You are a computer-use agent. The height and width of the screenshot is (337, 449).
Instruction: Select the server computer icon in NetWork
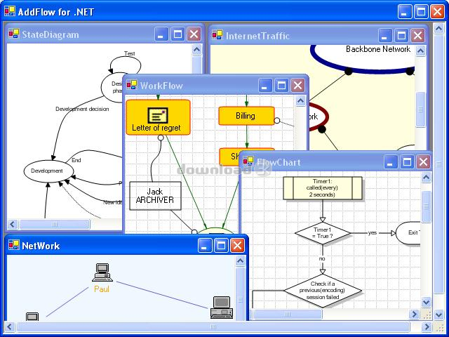click(x=222, y=308)
